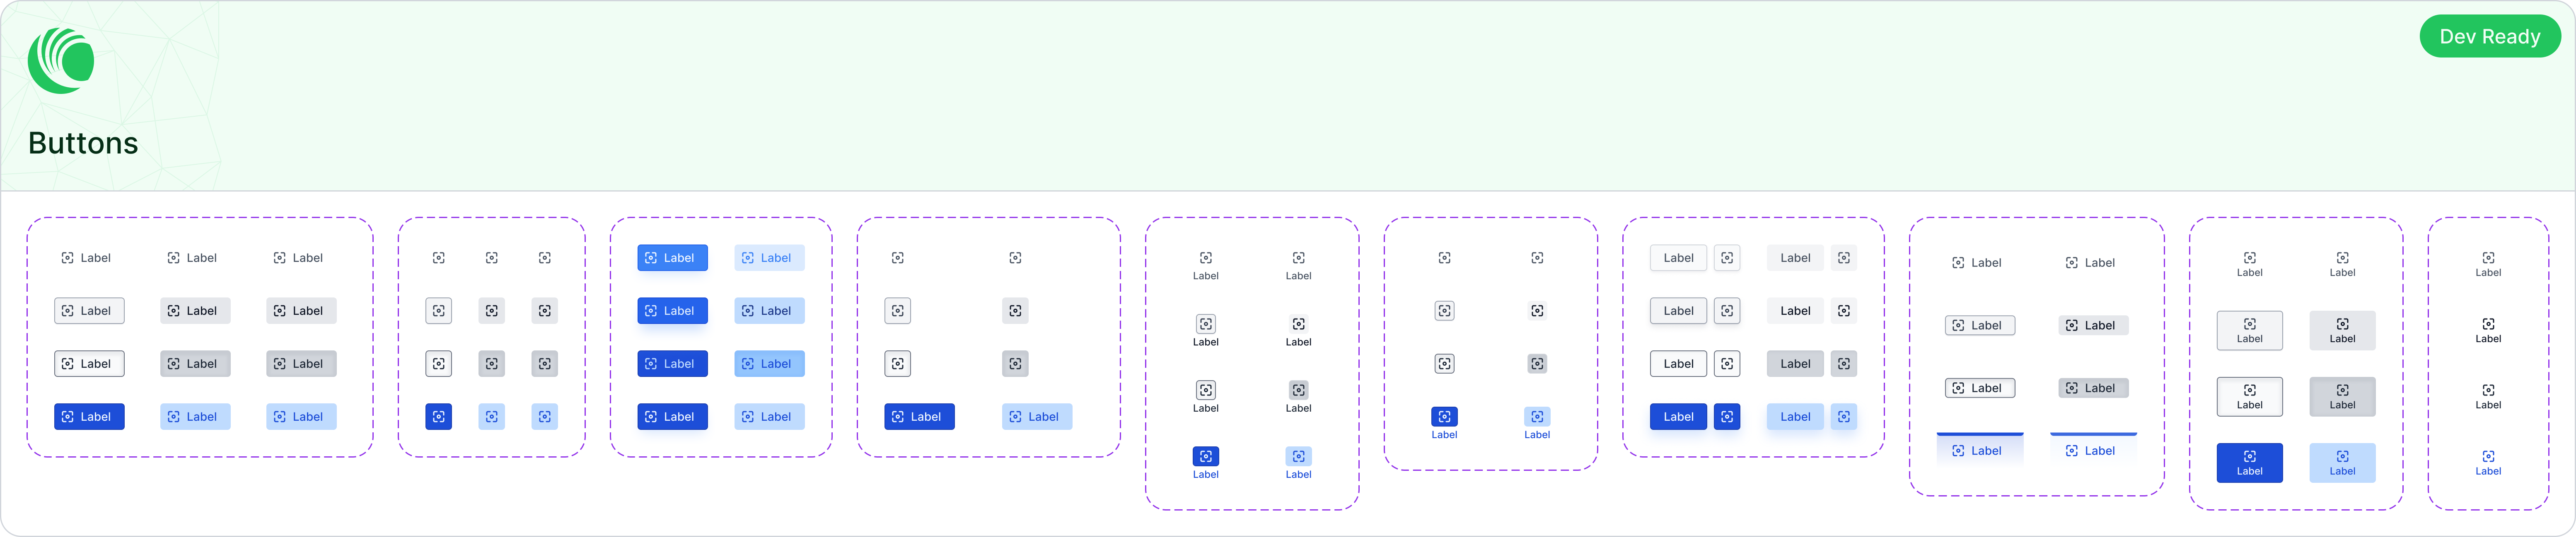Click the dark-blue Label button in first dashed group
2576x537 pixels.
(89, 416)
